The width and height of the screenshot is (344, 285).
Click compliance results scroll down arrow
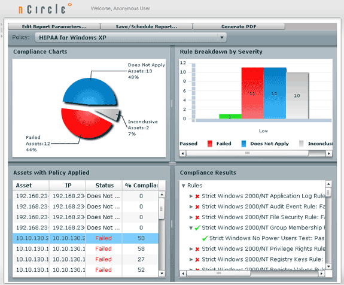pos(328,266)
